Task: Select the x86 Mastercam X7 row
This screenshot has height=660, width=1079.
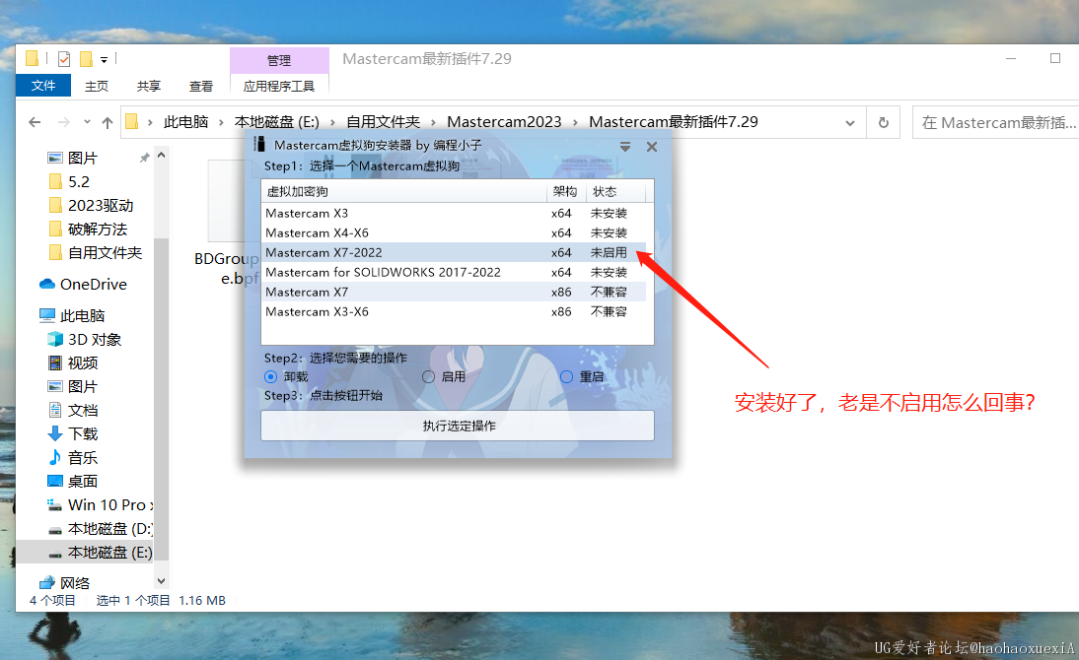Action: pos(454,293)
